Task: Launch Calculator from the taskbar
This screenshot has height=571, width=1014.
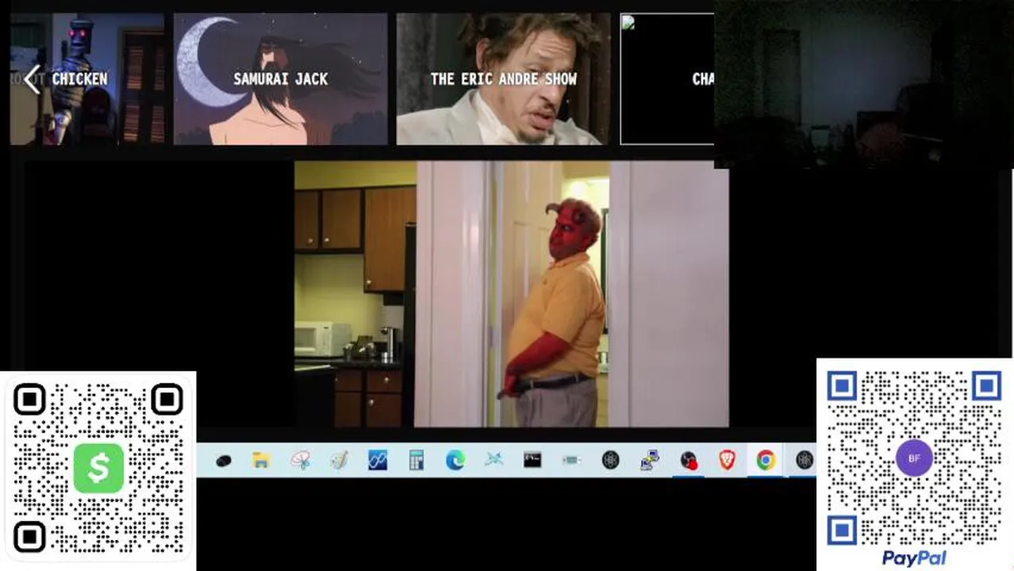Action: pyautogui.click(x=417, y=461)
